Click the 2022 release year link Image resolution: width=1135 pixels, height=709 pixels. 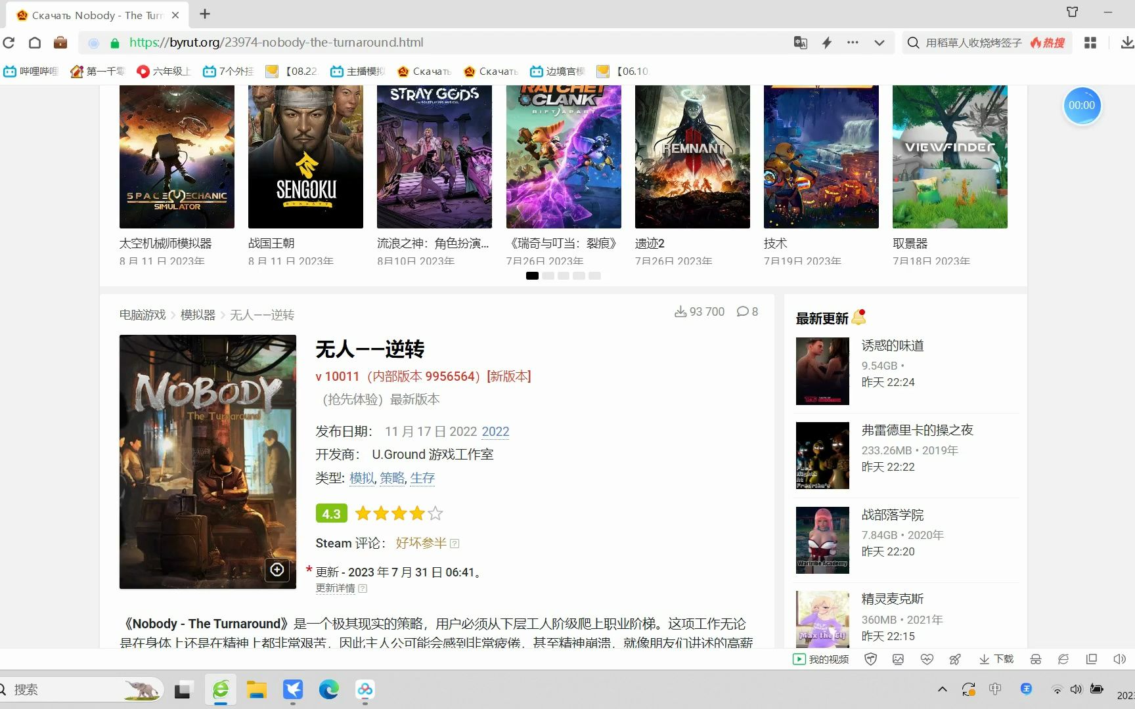pos(495,431)
